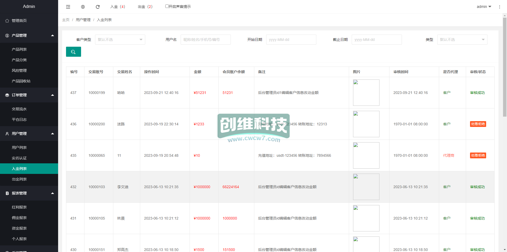This screenshot has width=507, height=252.
Task: Click the scrollbar up arrow
Action: pos(505,16)
